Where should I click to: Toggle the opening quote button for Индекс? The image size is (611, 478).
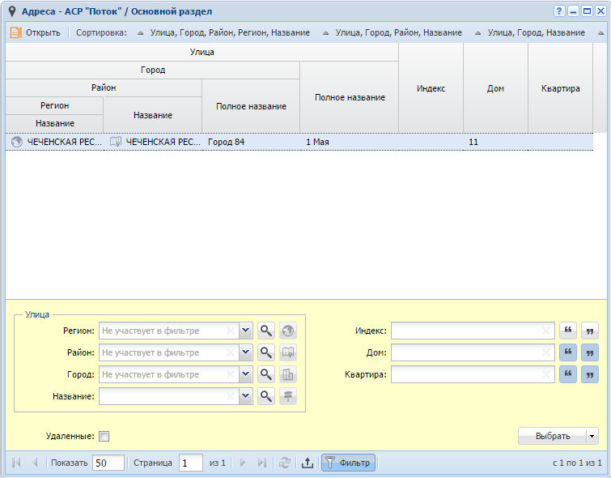coord(568,331)
